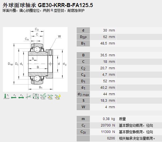Select the 'd3 max' label cell
Viewport: 162px width, 142px height.
tap(83, 94)
